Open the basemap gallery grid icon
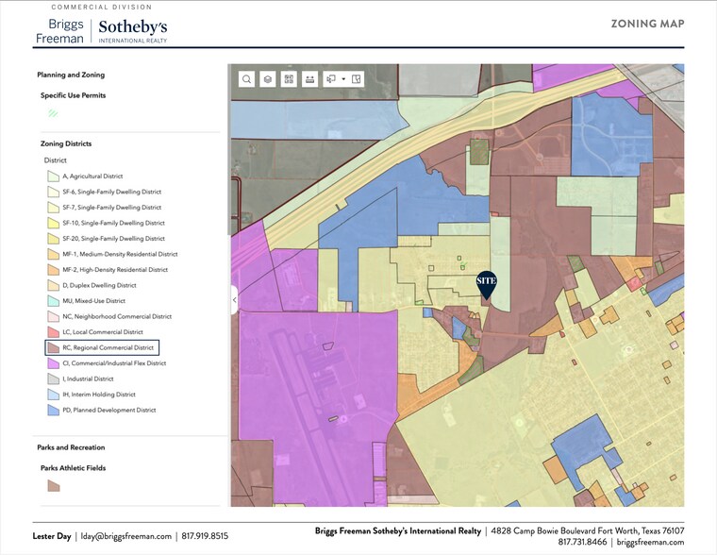 289,79
